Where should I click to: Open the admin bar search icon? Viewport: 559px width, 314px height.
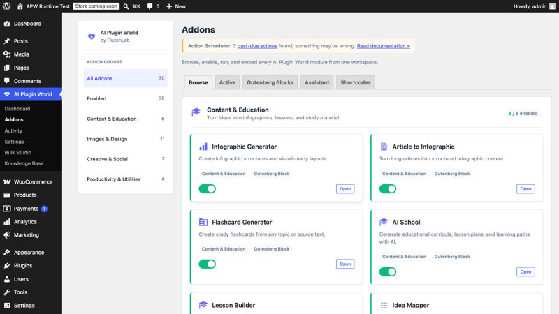pyautogui.click(x=126, y=6)
